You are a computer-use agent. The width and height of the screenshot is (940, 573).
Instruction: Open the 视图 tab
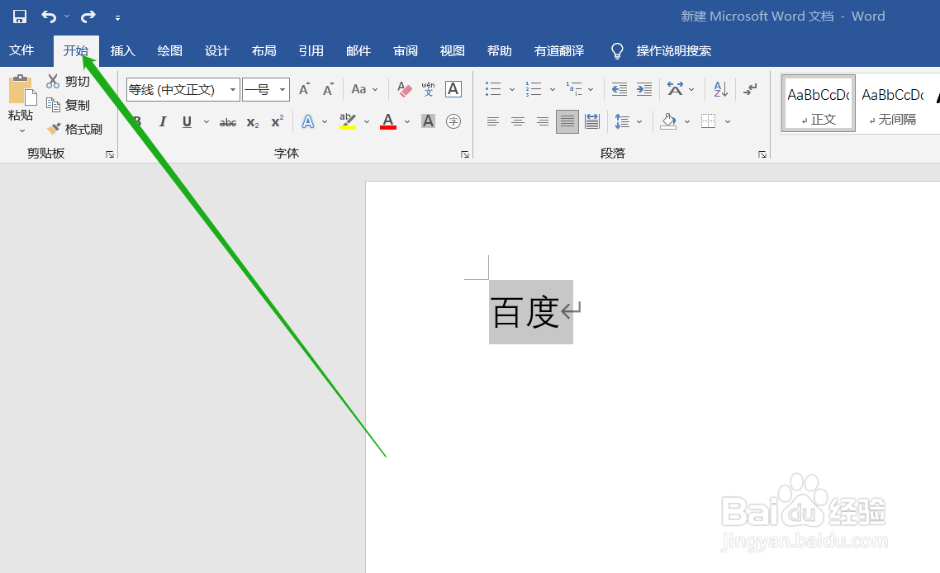tap(453, 51)
